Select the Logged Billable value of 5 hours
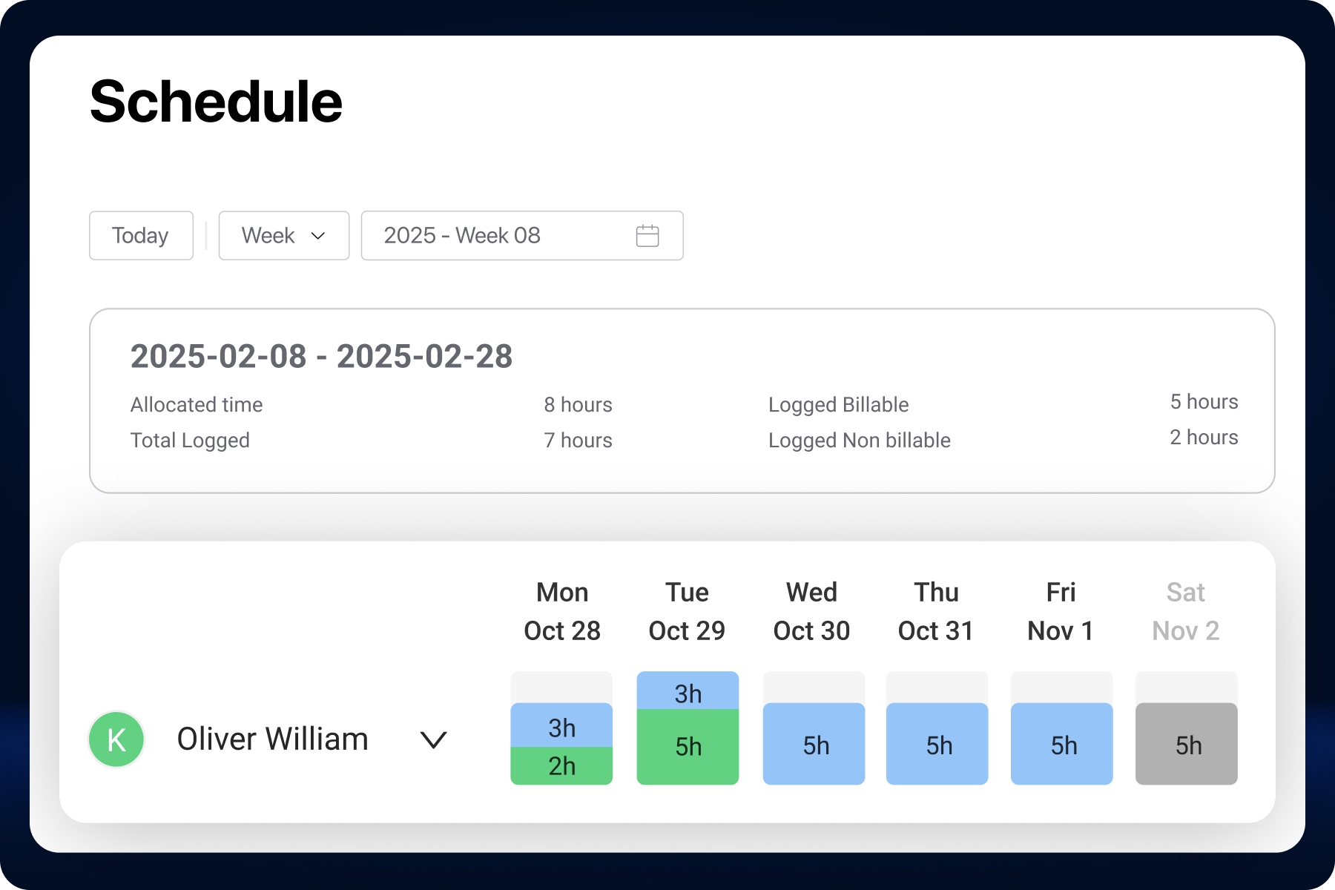Image resolution: width=1335 pixels, height=890 pixels. point(1204,402)
